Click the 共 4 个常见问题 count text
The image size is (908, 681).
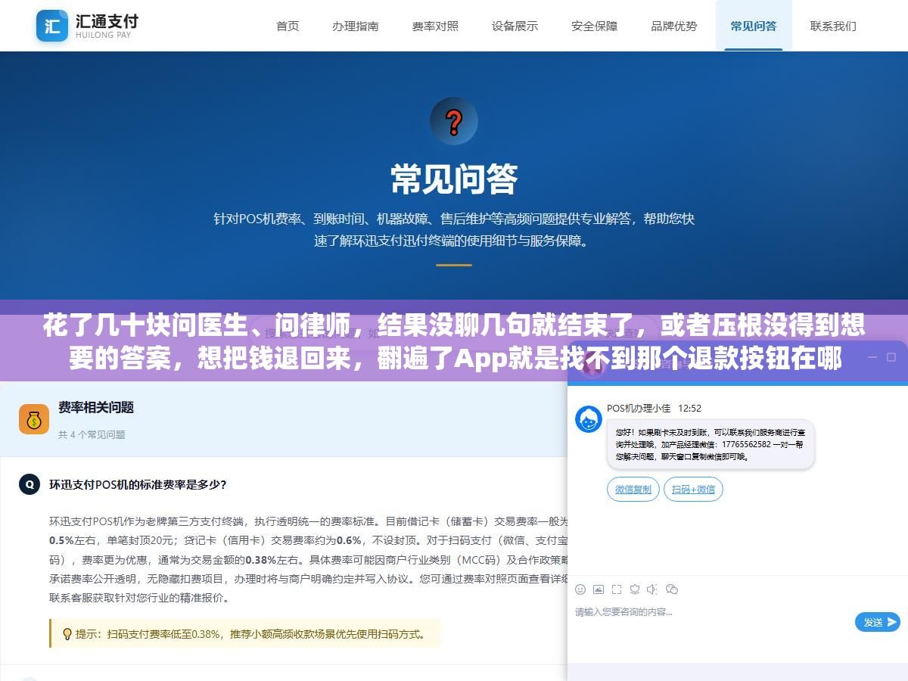pyautogui.click(x=92, y=434)
